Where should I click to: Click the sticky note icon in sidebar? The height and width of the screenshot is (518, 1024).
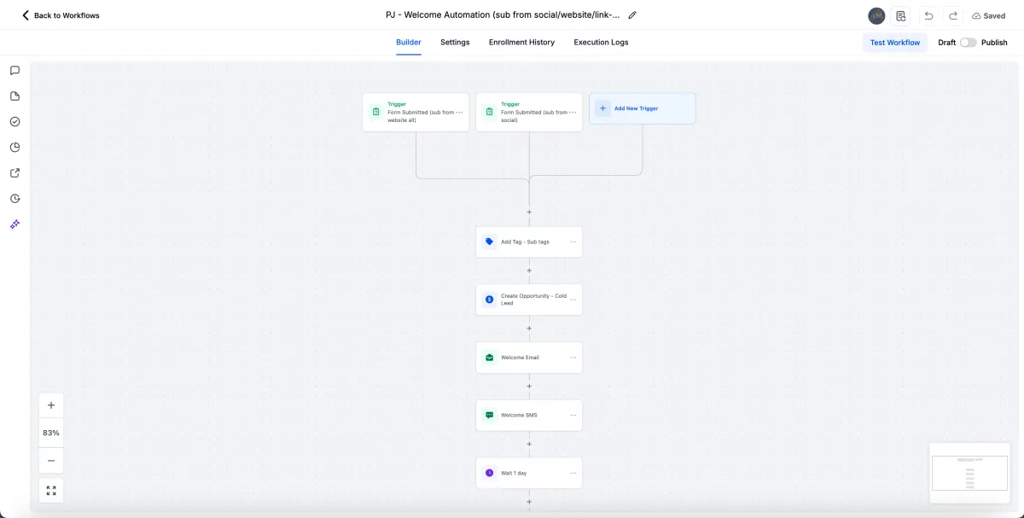pos(15,96)
